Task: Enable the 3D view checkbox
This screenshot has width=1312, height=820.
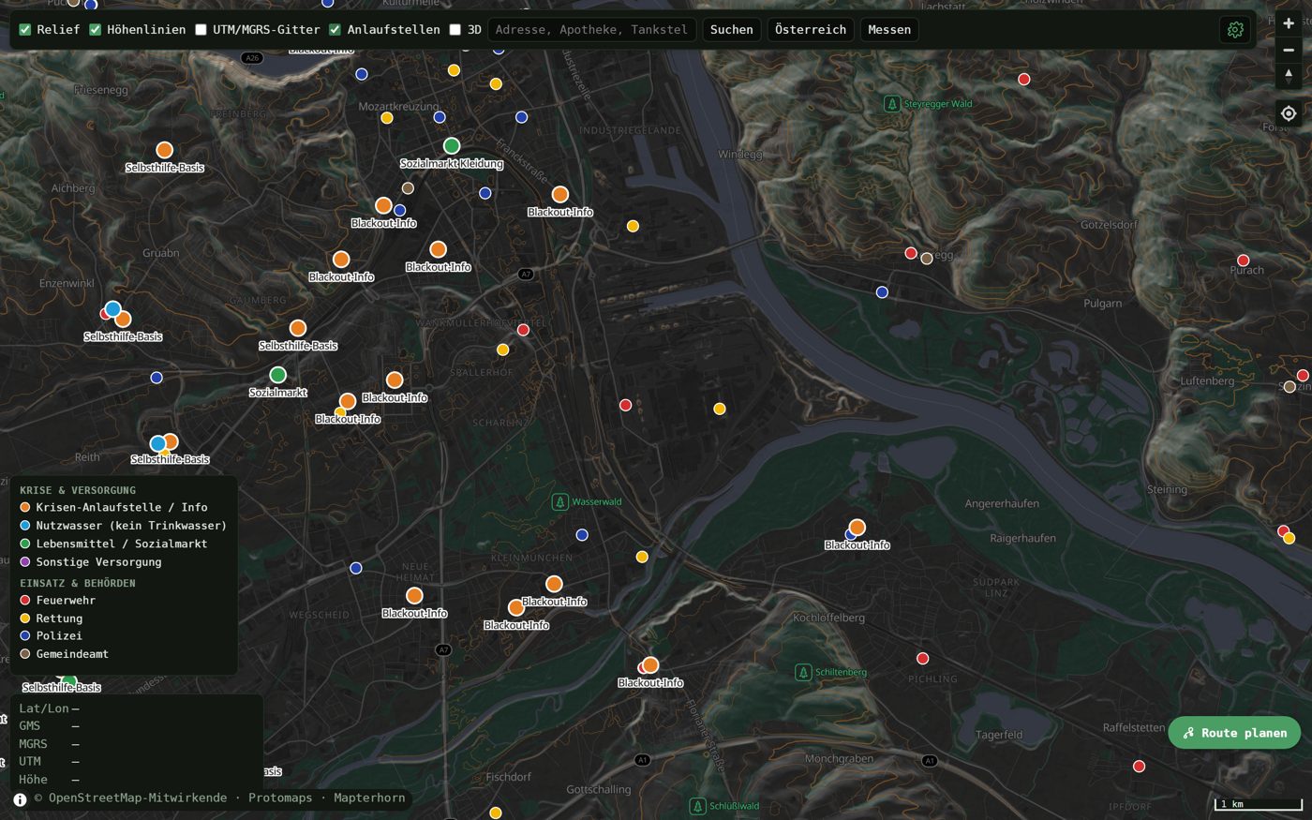Action: pyautogui.click(x=455, y=30)
